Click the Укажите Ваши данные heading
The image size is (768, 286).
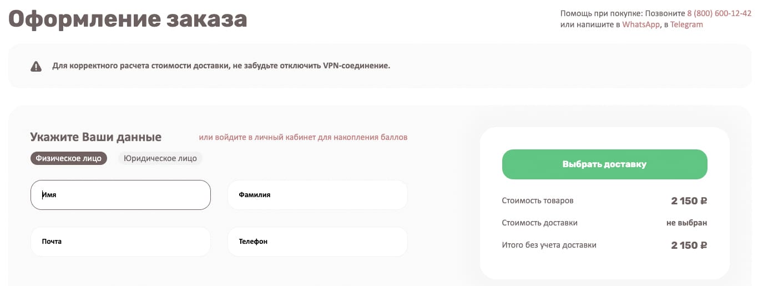(96, 137)
